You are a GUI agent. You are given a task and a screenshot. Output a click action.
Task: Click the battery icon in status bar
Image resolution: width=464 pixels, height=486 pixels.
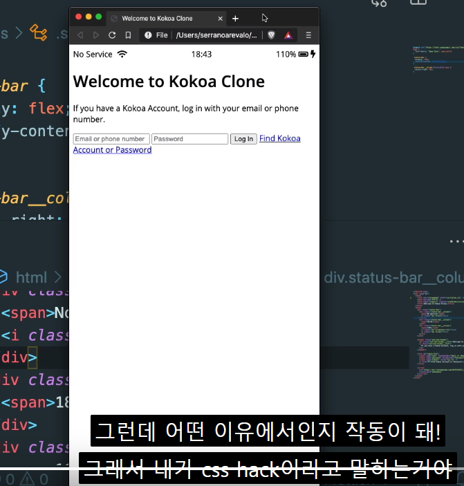(304, 54)
